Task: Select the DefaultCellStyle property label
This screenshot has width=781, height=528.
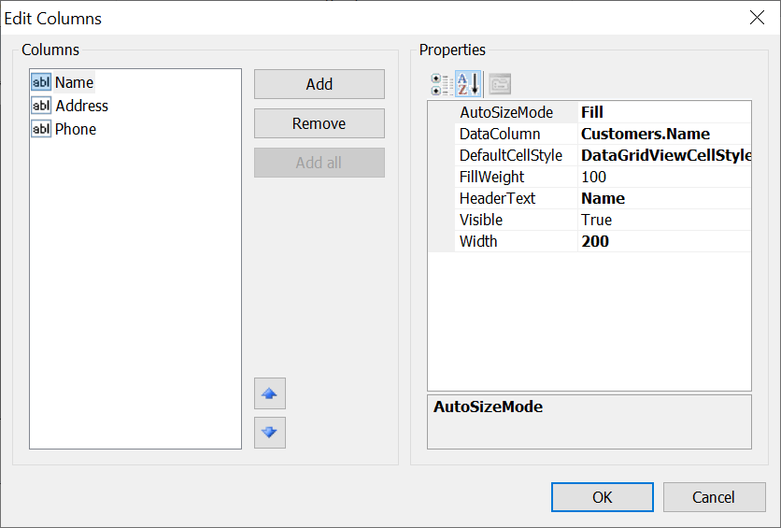Action: tap(510, 155)
